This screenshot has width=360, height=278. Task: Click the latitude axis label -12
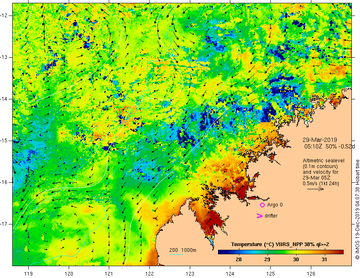4,16
